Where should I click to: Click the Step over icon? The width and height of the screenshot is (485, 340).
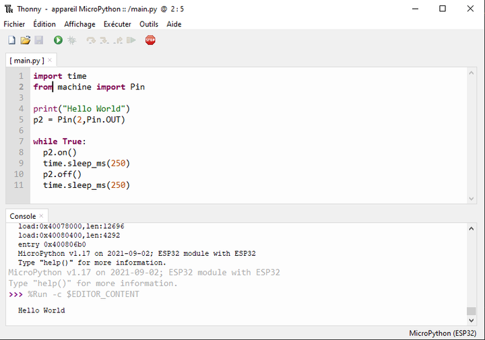(x=91, y=40)
